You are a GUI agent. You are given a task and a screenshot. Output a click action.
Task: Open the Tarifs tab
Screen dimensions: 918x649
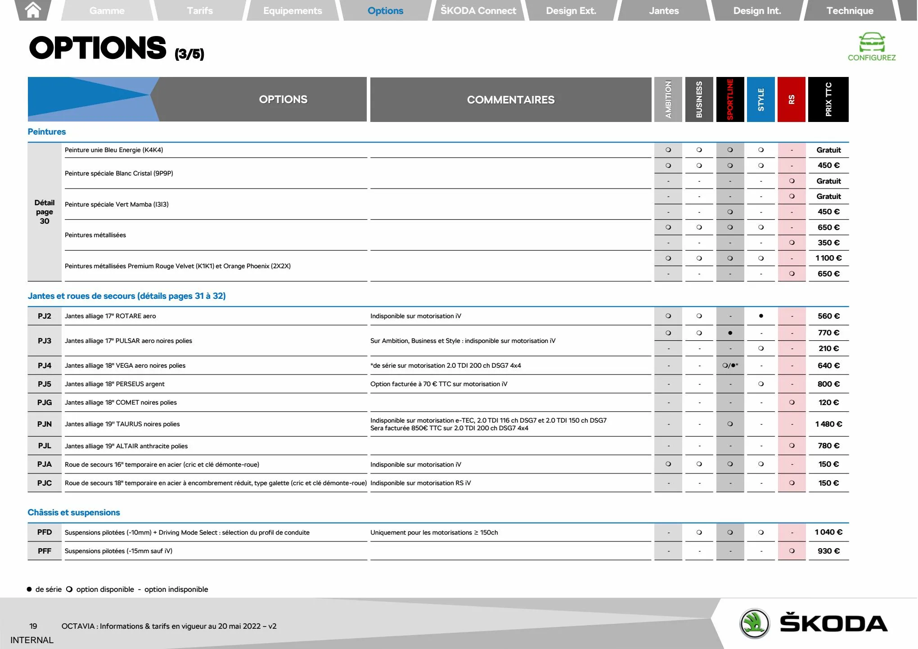[200, 10]
